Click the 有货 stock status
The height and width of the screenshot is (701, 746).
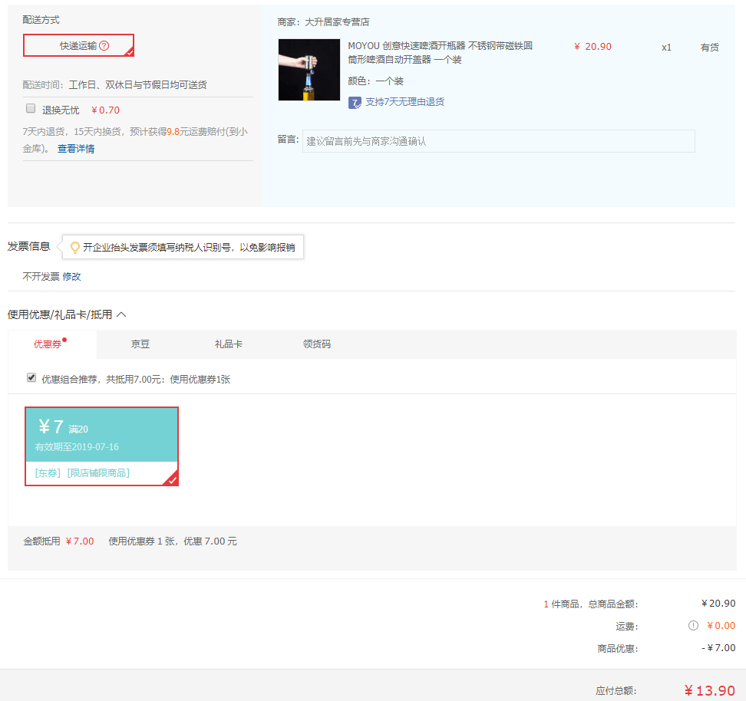pyautogui.click(x=709, y=47)
